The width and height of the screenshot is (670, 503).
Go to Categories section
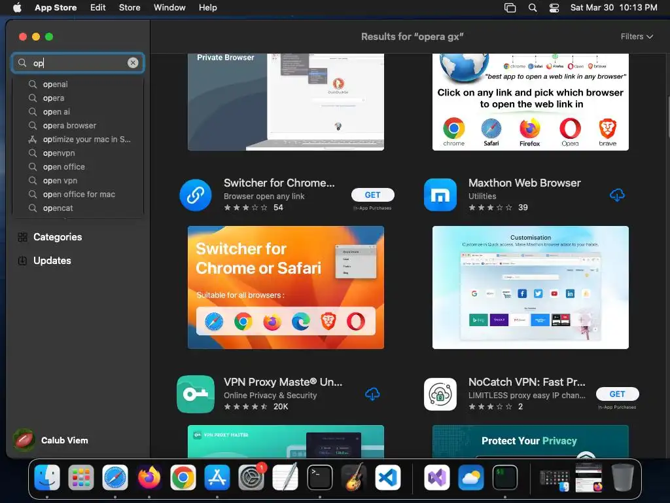58,237
